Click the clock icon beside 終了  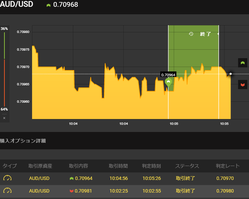pyautogui.click(x=191, y=34)
